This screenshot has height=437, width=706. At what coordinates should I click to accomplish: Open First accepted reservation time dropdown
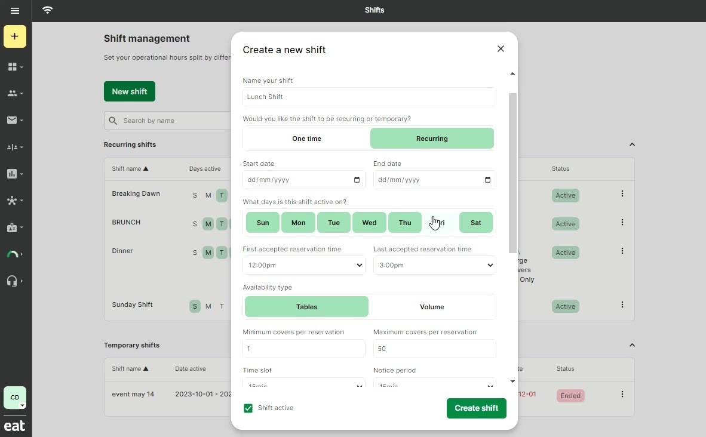(303, 265)
